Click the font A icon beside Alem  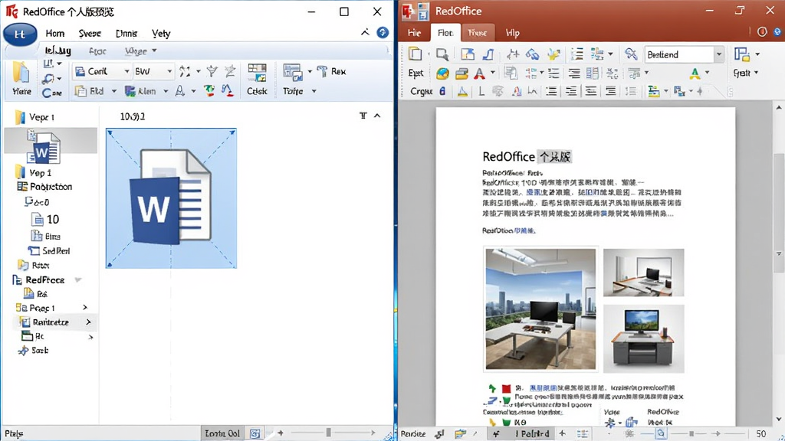tap(179, 91)
